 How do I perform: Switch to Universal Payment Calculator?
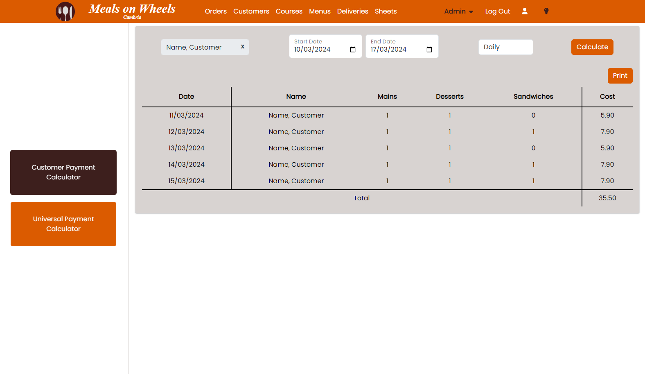pyautogui.click(x=63, y=224)
